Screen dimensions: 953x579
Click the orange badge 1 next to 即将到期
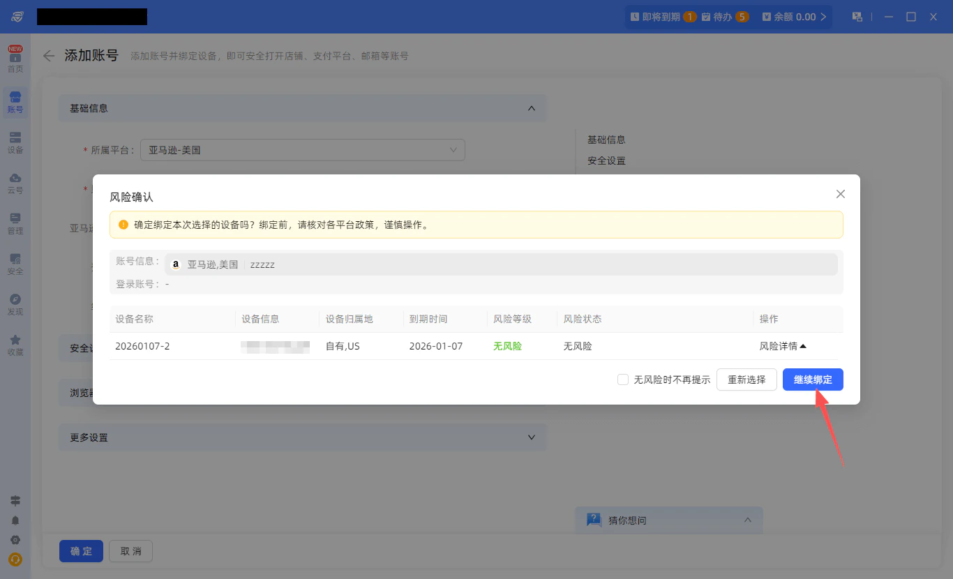(x=689, y=17)
